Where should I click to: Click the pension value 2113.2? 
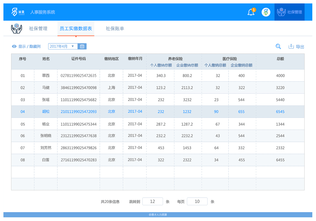coord(187,88)
